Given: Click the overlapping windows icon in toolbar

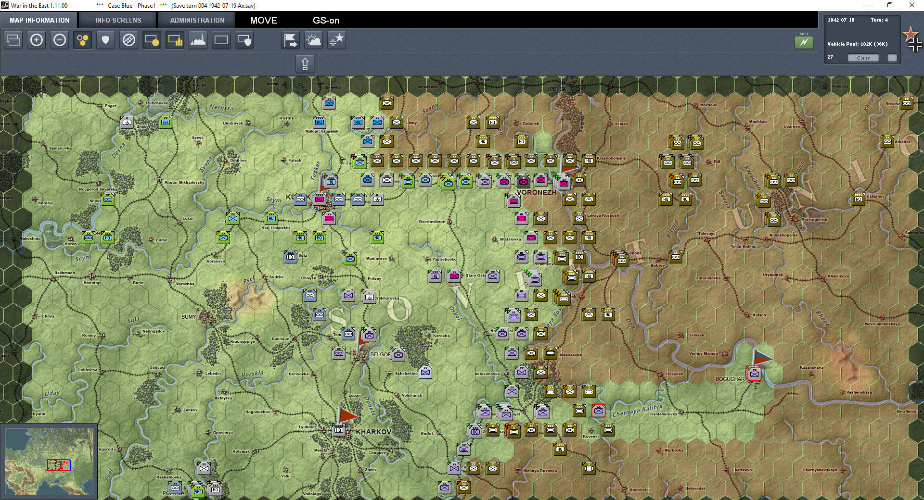Looking at the screenshot, I should (13, 40).
